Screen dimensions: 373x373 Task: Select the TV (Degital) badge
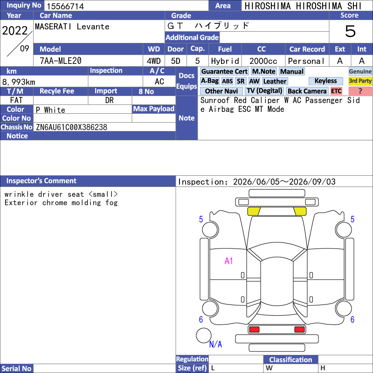(264, 91)
